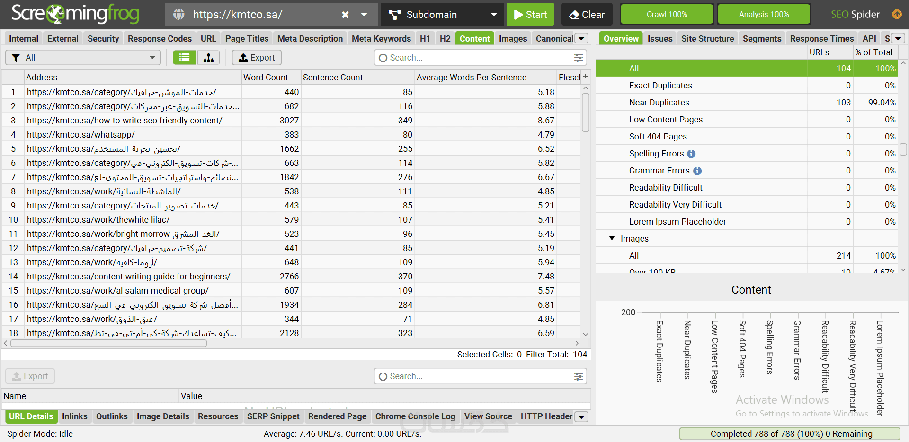Click the main table vertical scrollbar

(x=586, y=113)
